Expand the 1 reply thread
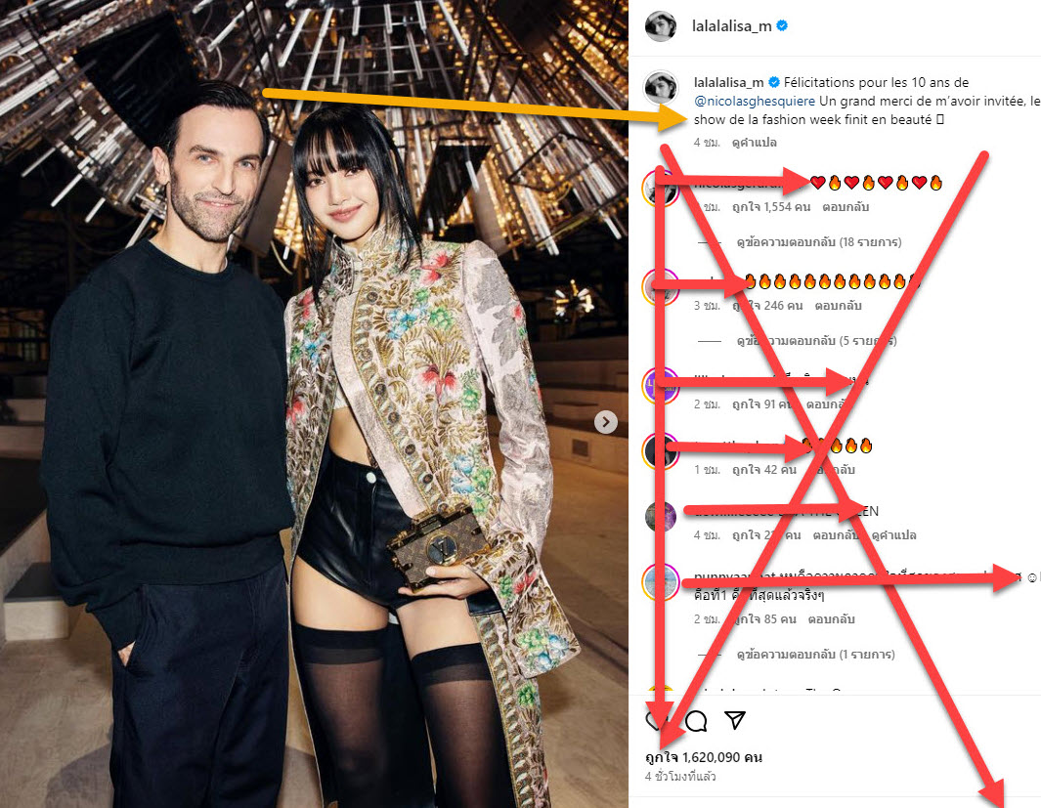Viewport: 1041px width, 808px height. [x=815, y=655]
